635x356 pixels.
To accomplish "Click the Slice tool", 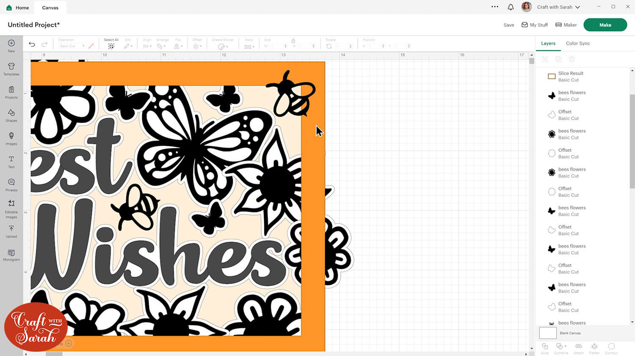I will pos(545,348).
